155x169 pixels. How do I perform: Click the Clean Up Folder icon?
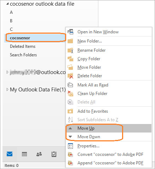click(x=70, y=94)
